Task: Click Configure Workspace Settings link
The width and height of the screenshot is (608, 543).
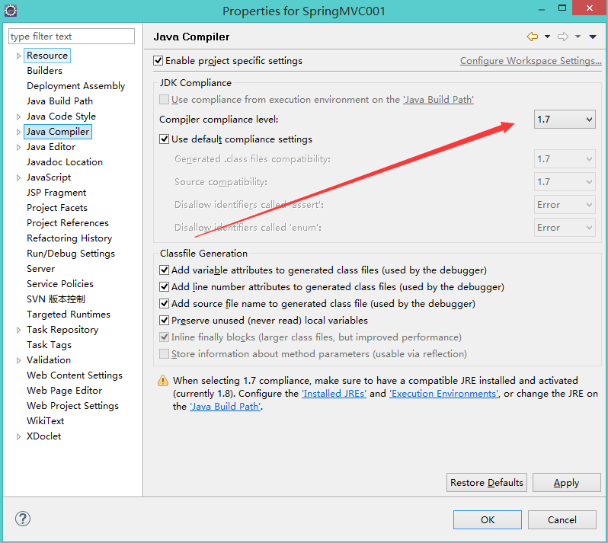Action: pos(531,61)
